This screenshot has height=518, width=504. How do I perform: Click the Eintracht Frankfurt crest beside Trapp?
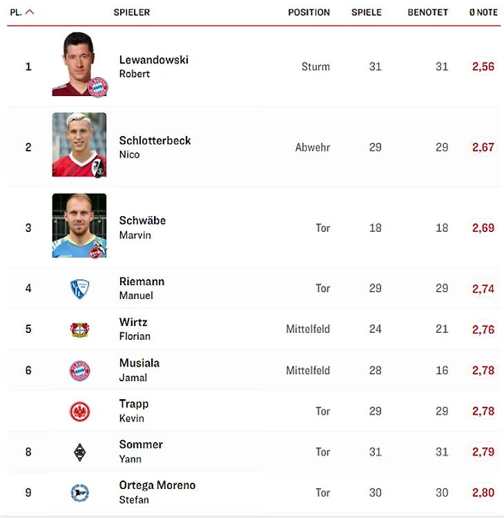pos(79,412)
